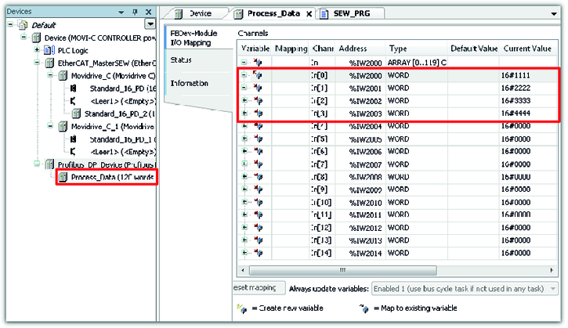
Task: Click the horizontal scrollbar under channels table
Action: (392, 269)
